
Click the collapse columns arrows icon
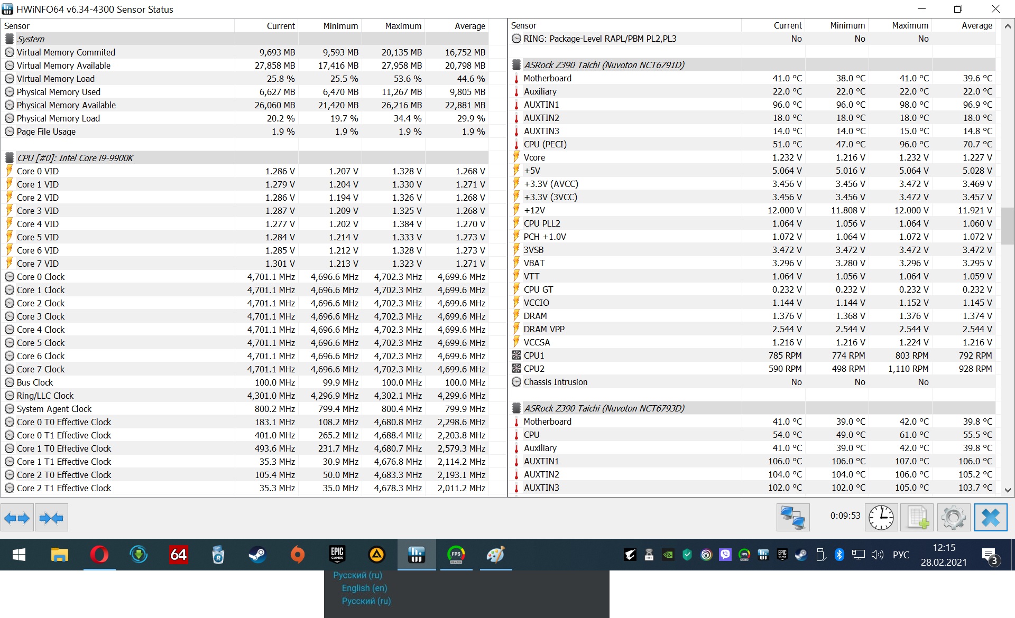pos(51,518)
